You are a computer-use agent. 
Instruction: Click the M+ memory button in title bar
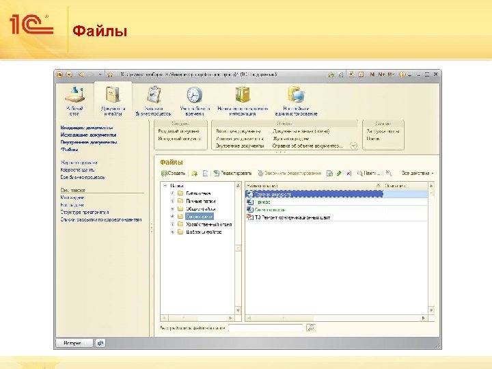click(381, 74)
